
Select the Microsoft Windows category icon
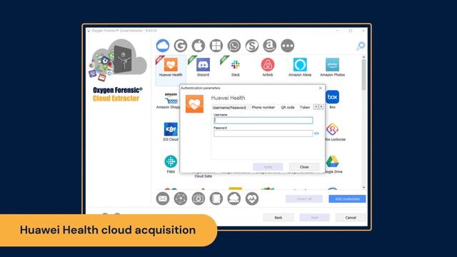216,46
